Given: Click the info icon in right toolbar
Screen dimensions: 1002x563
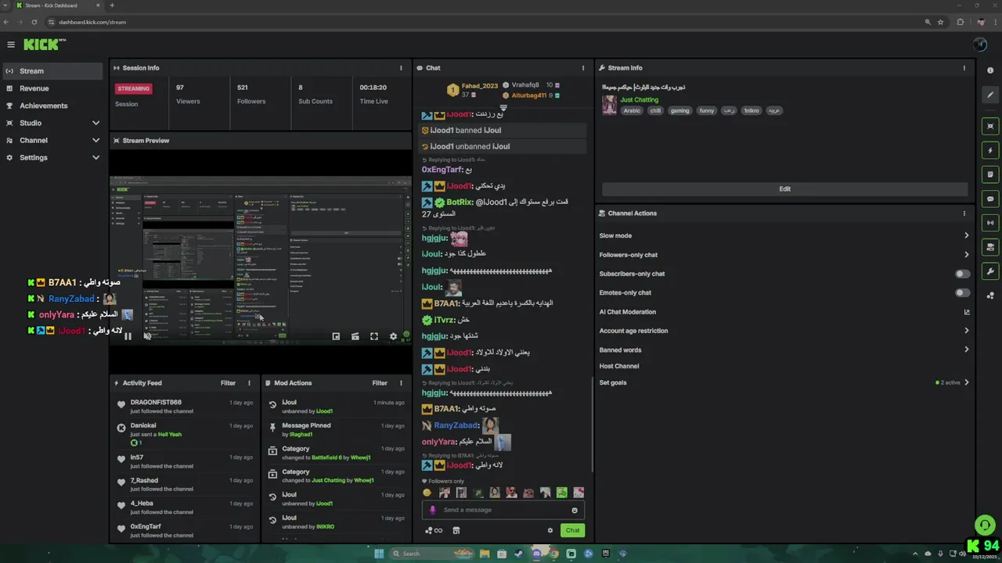Looking at the screenshot, I should point(990,70).
